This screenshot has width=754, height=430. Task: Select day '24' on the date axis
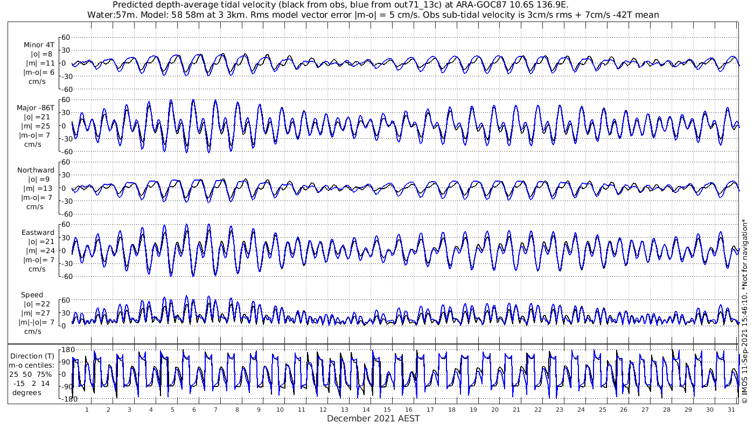581,410
